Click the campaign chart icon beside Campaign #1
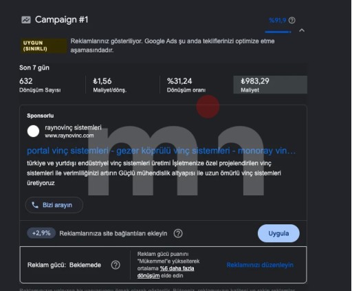 (x=26, y=20)
